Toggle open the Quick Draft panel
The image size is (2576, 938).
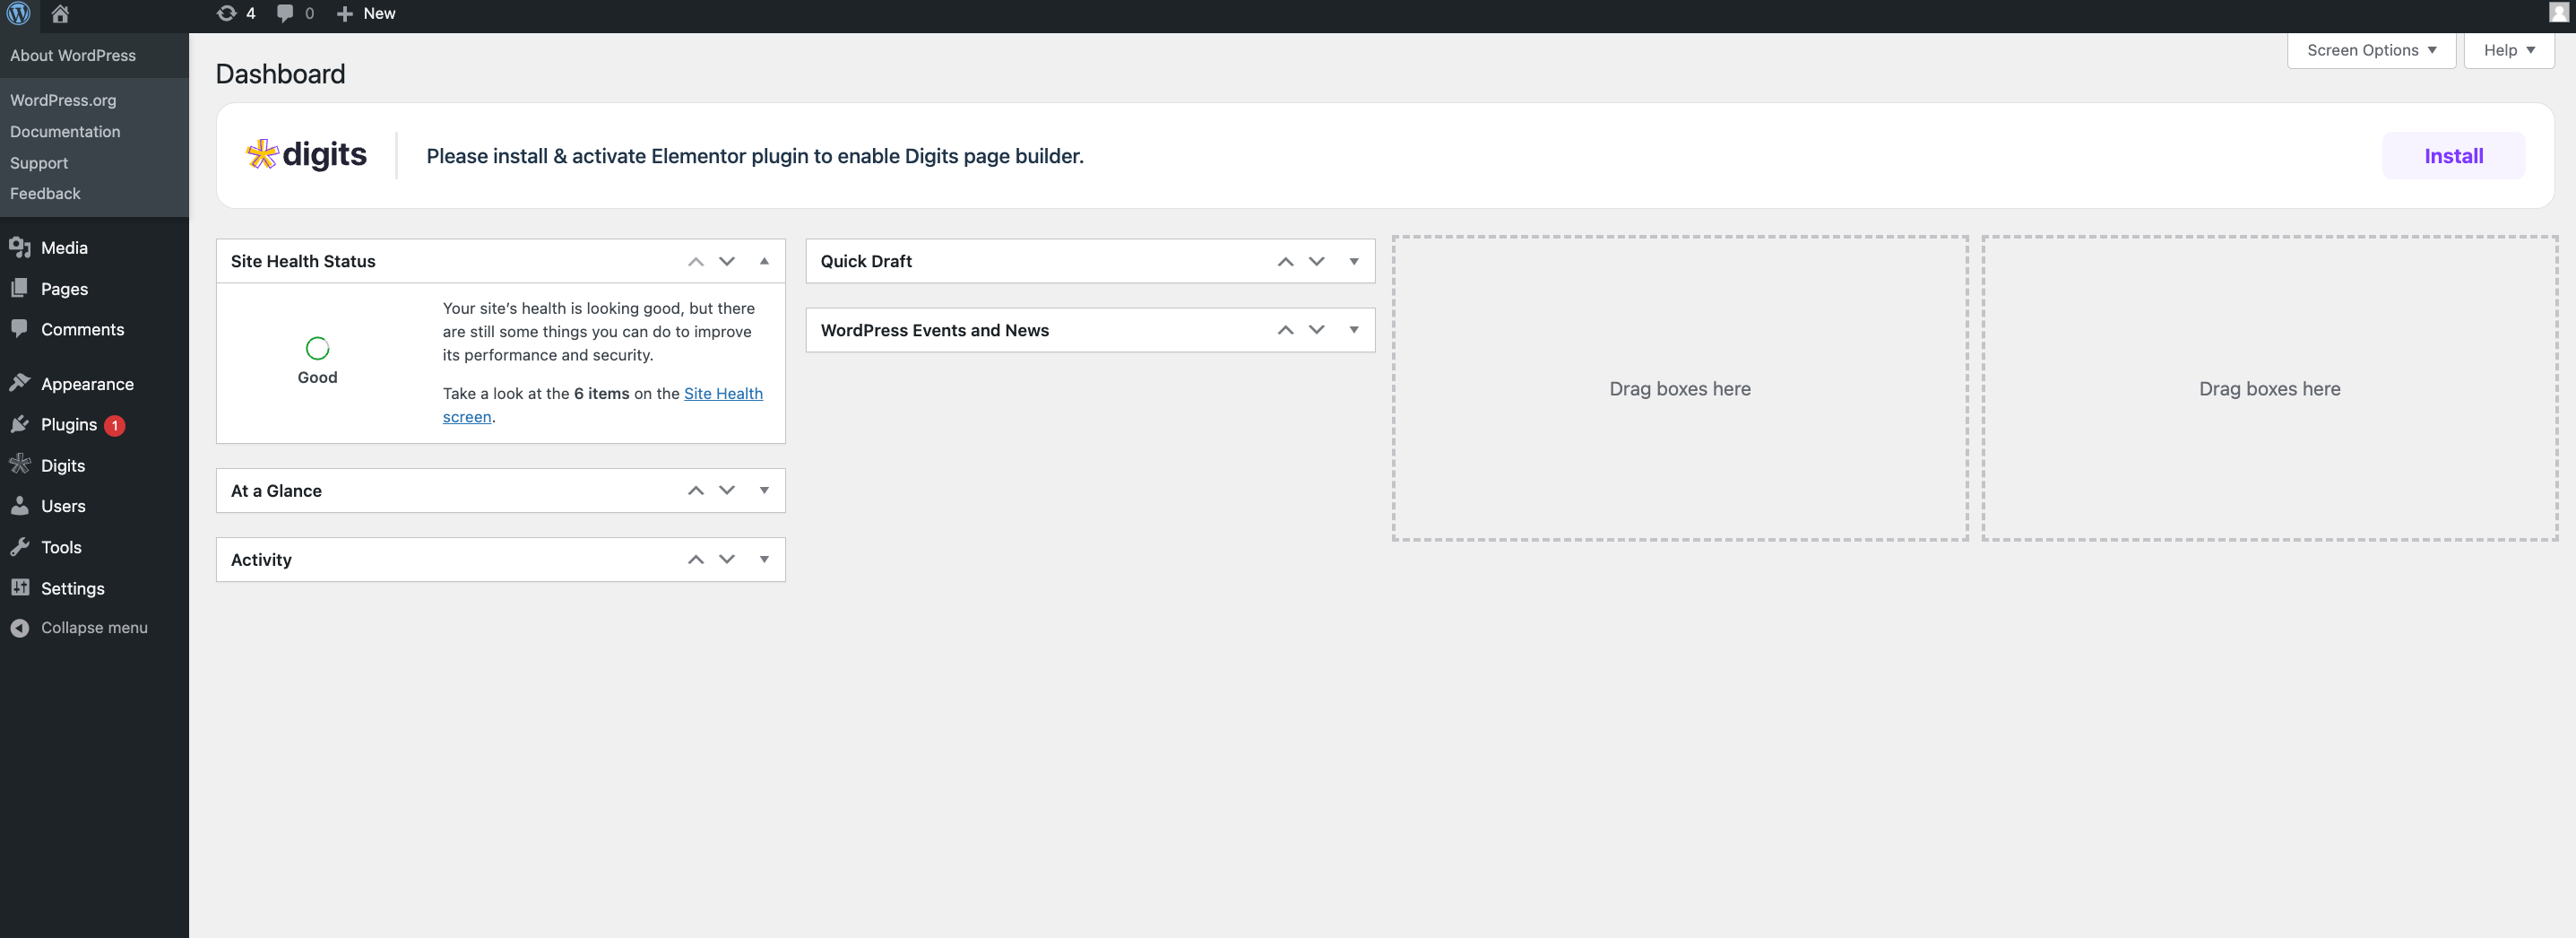(1353, 261)
